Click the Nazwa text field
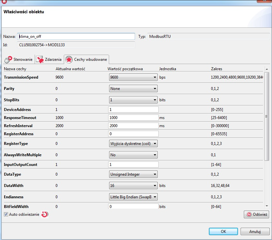The width and height of the screenshot is (272, 240). point(76,37)
